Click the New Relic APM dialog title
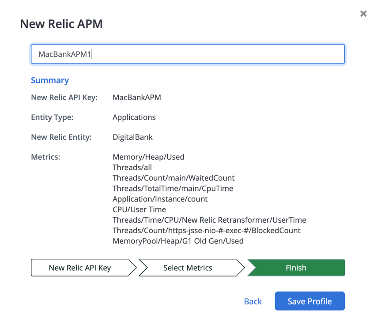This screenshot has width=377, height=321. click(61, 24)
